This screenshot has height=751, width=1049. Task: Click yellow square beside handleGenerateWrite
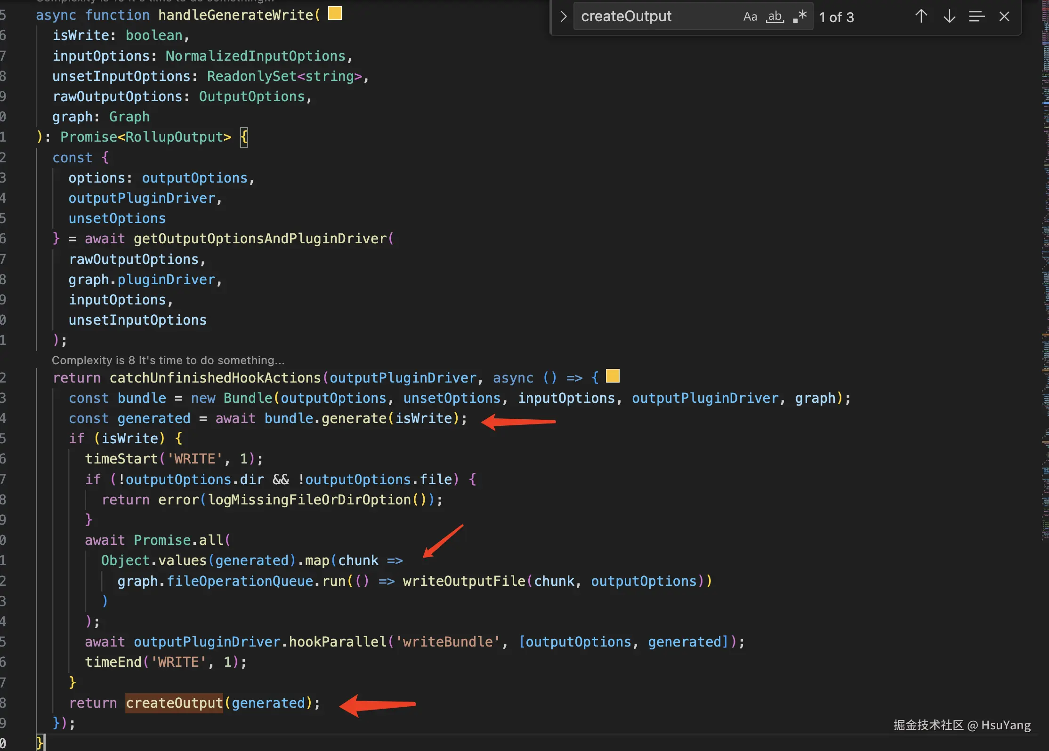coord(335,13)
